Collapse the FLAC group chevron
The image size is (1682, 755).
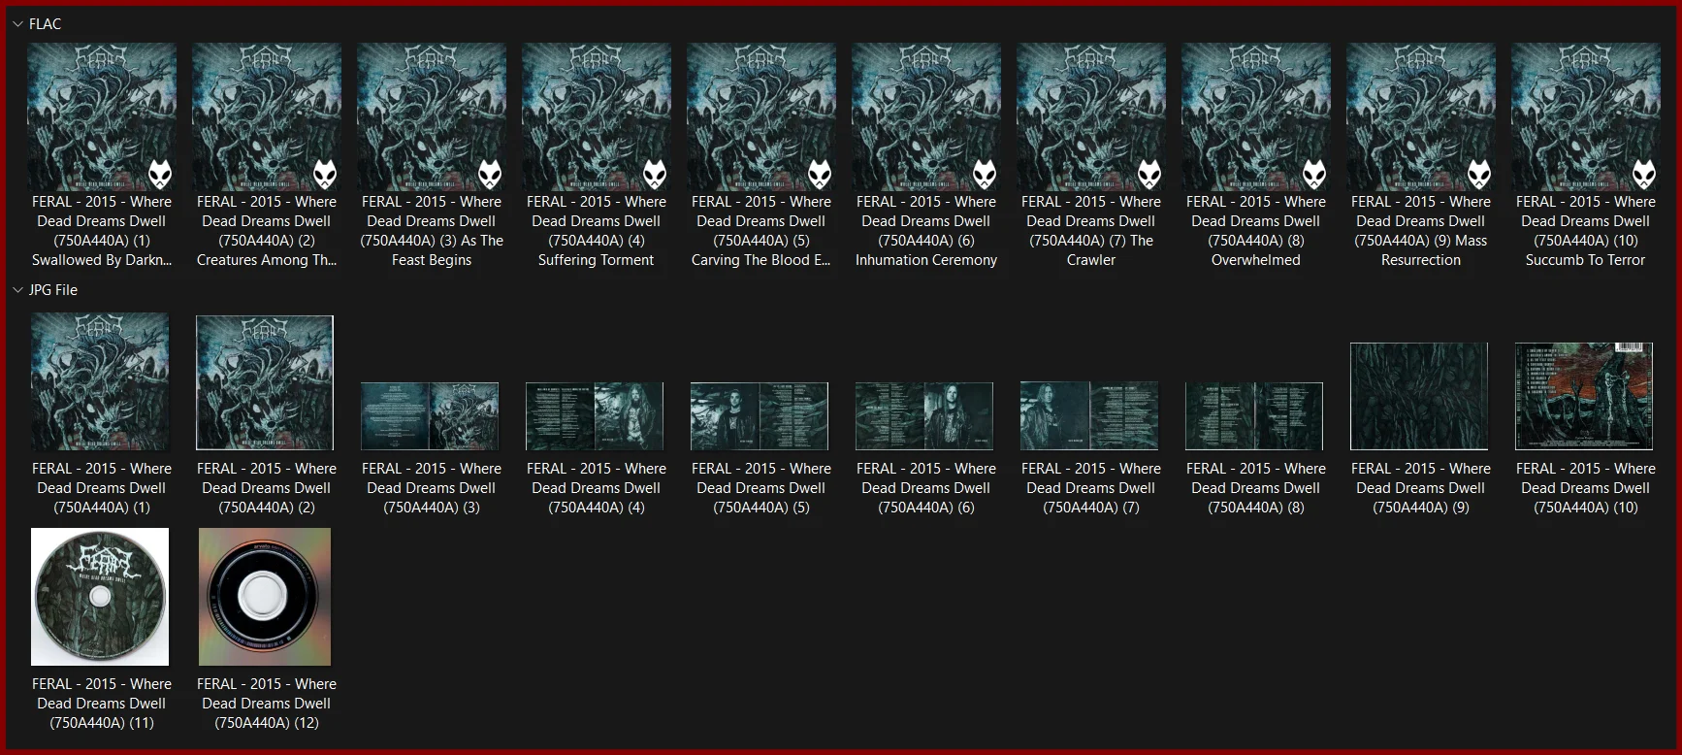[x=17, y=24]
